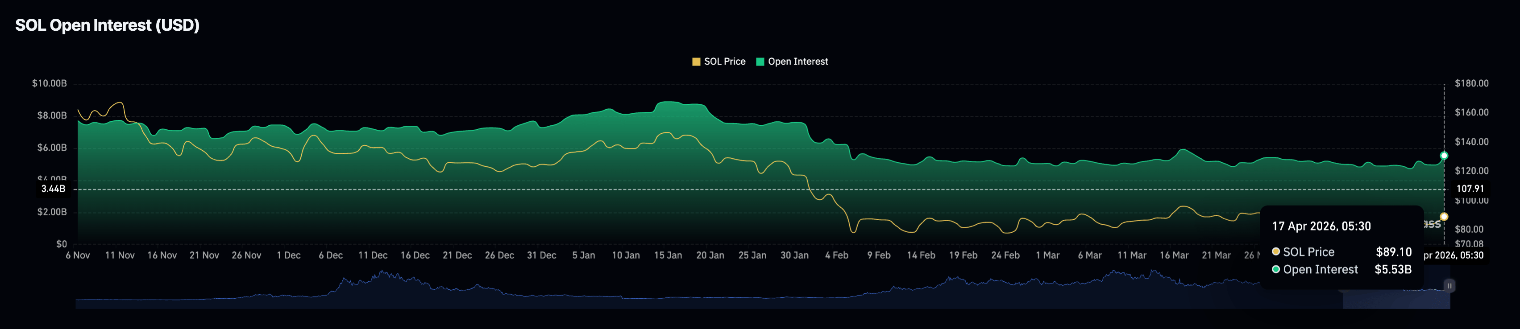Image resolution: width=1520 pixels, height=329 pixels.
Task: Click the yellow dot in the tooltip
Action: click(1276, 252)
